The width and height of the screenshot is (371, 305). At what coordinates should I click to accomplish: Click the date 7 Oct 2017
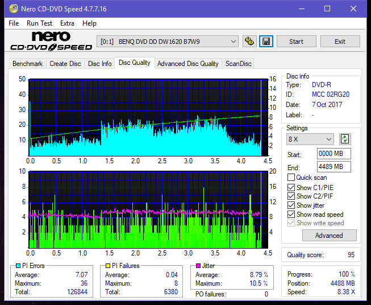[327, 105]
